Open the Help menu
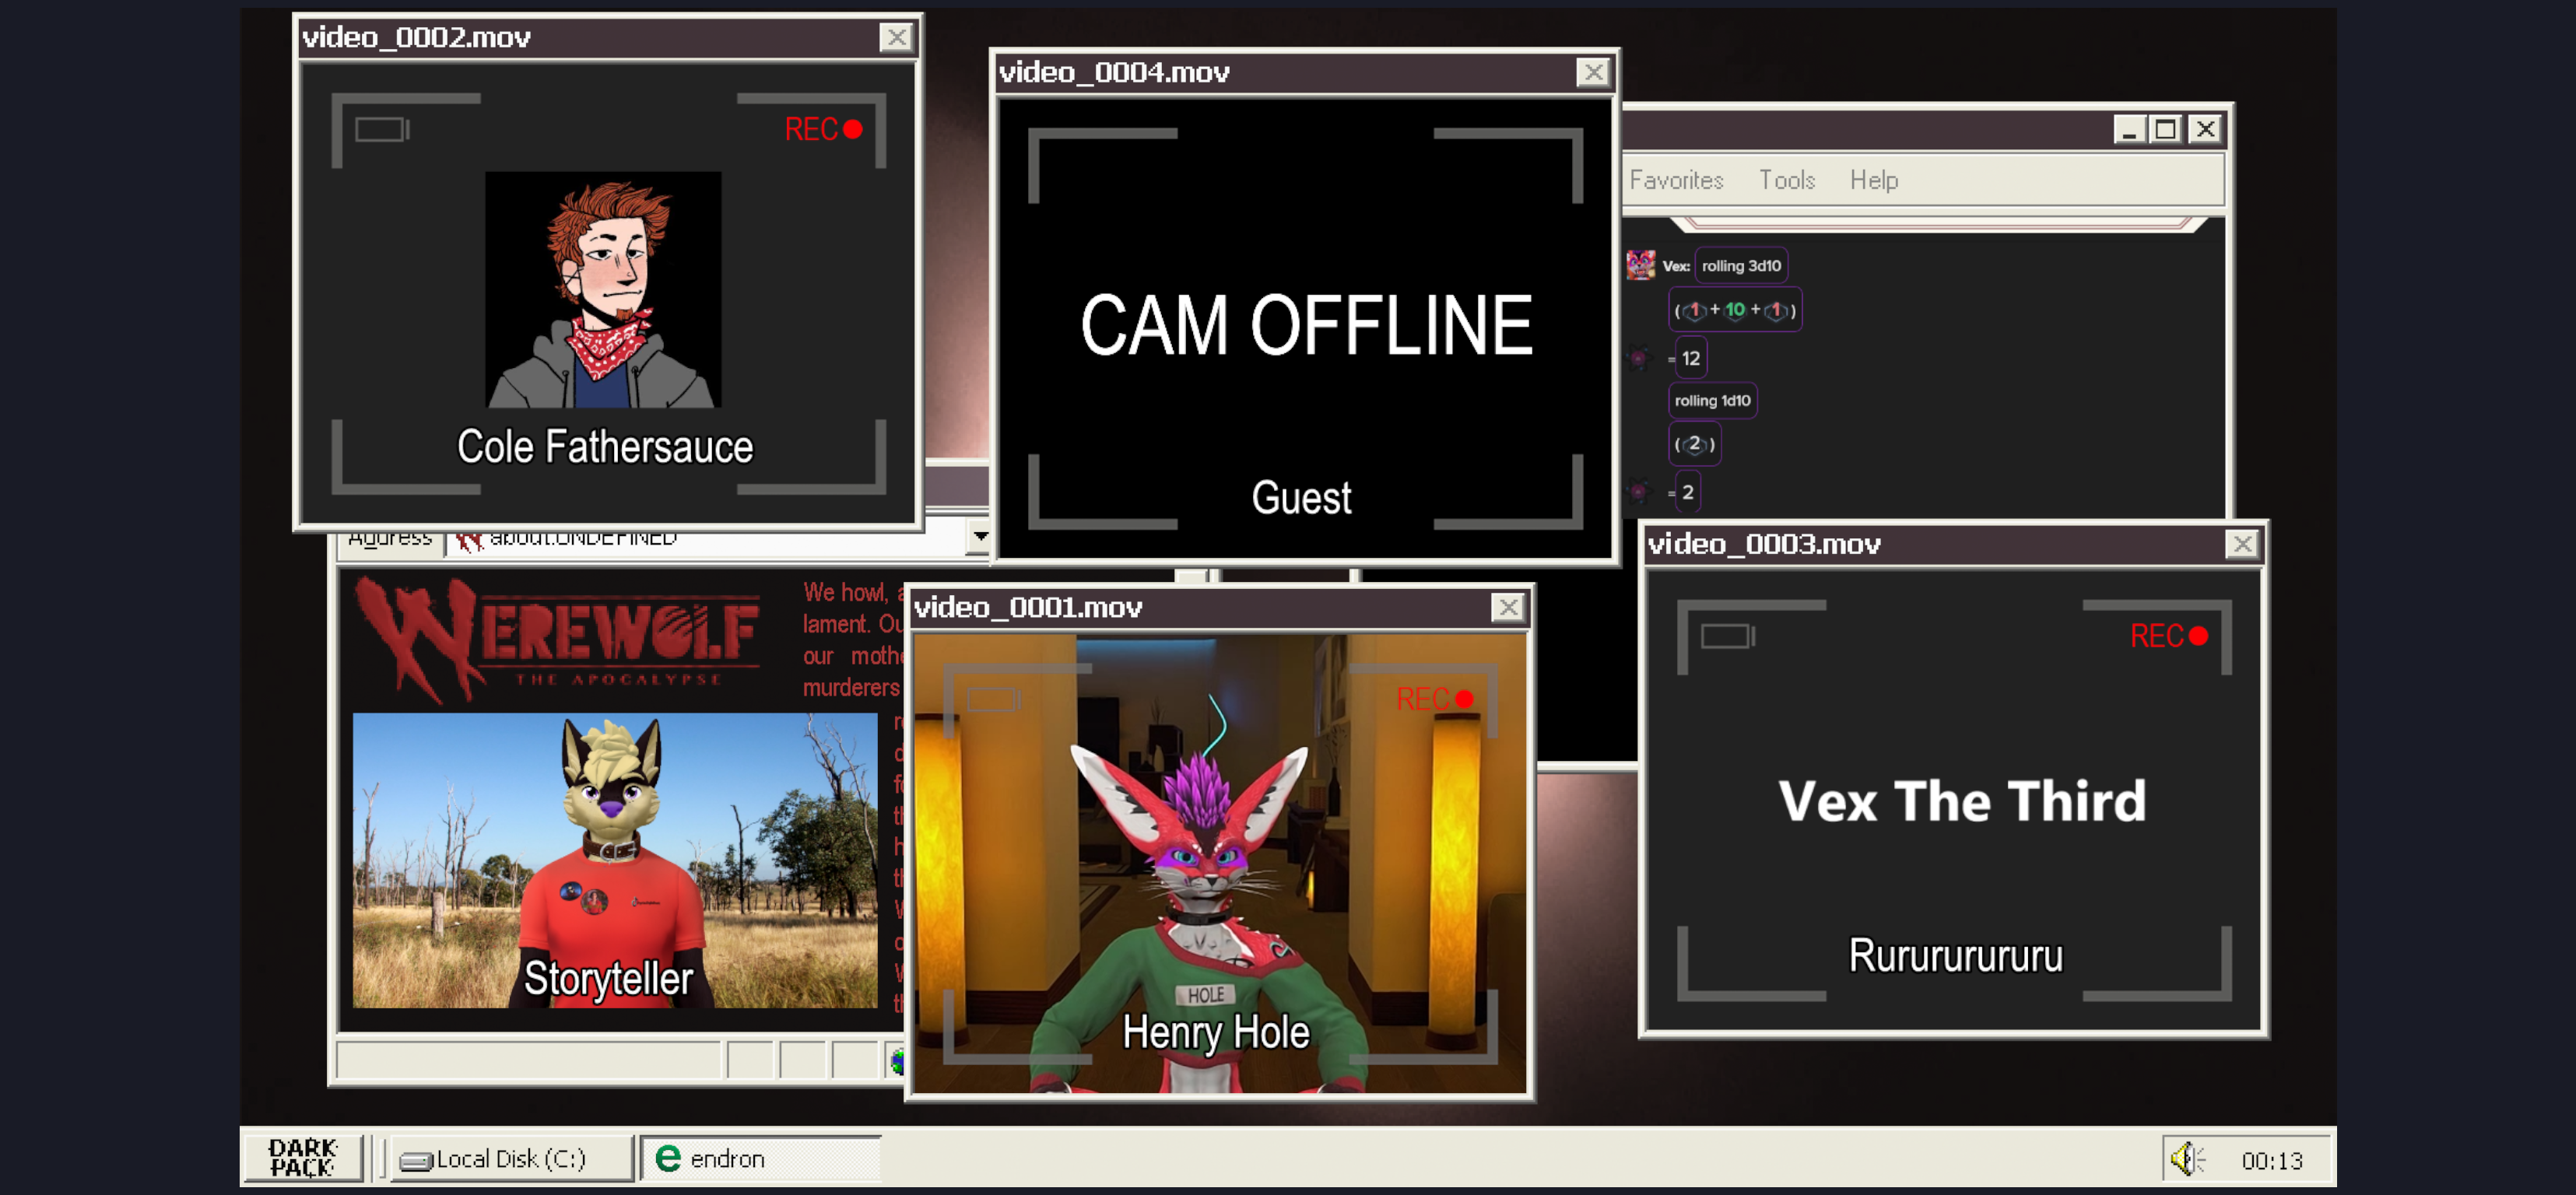Screen dimensions: 2576x1195 (x=1873, y=180)
